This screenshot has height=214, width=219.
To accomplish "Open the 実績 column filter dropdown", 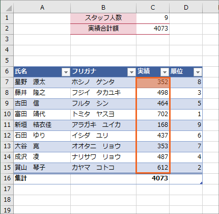I will [x=165, y=72].
